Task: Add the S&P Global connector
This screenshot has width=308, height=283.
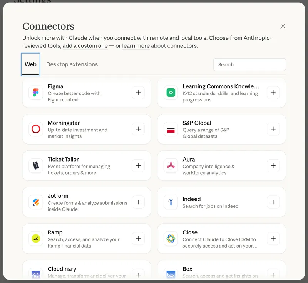Action: 273,129
